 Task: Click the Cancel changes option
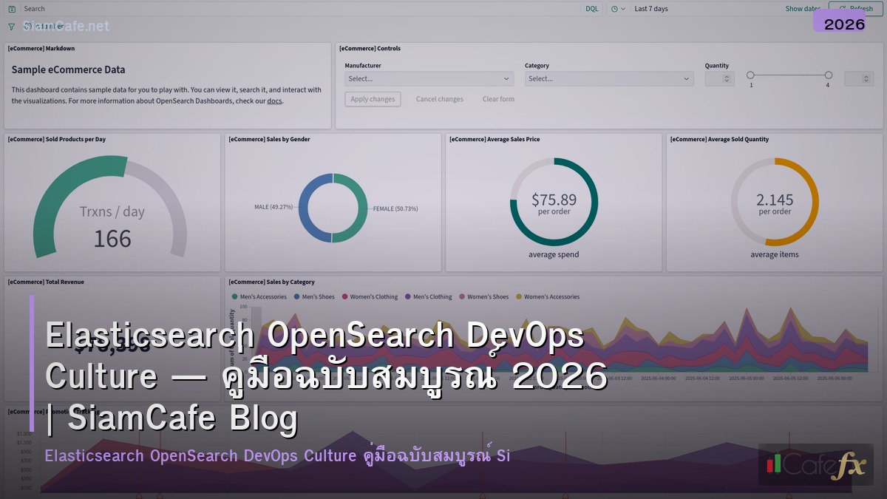pos(439,98)
